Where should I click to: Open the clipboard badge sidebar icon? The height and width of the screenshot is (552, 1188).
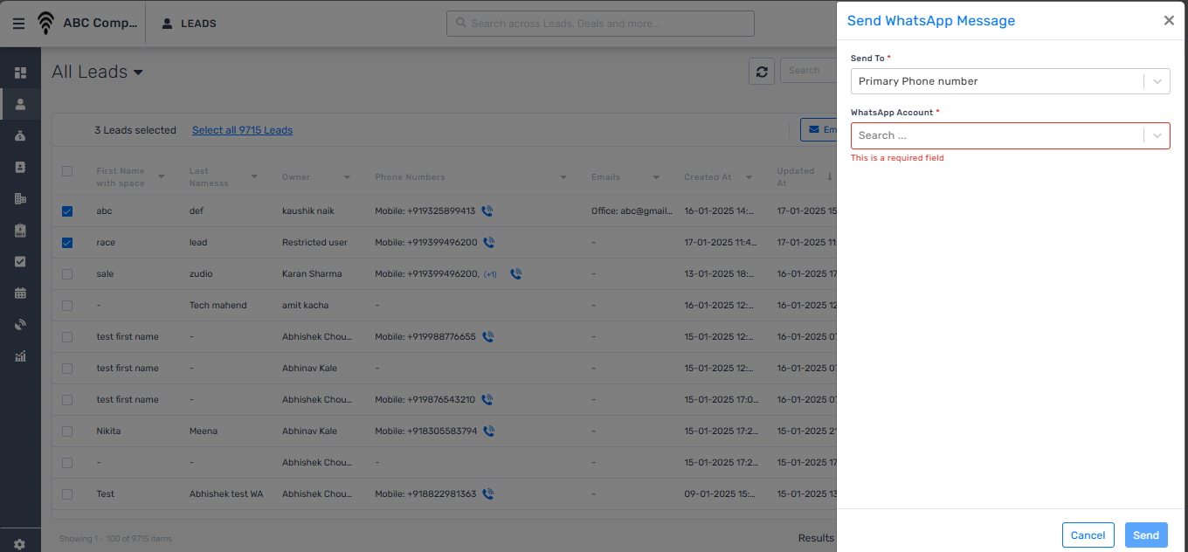[x=21, y=230]
